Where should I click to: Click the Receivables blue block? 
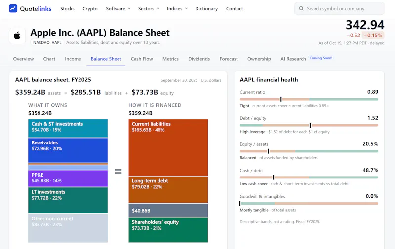tap(68, 150)
